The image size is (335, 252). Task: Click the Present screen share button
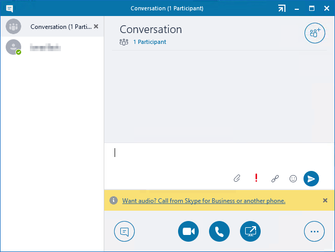250,231
